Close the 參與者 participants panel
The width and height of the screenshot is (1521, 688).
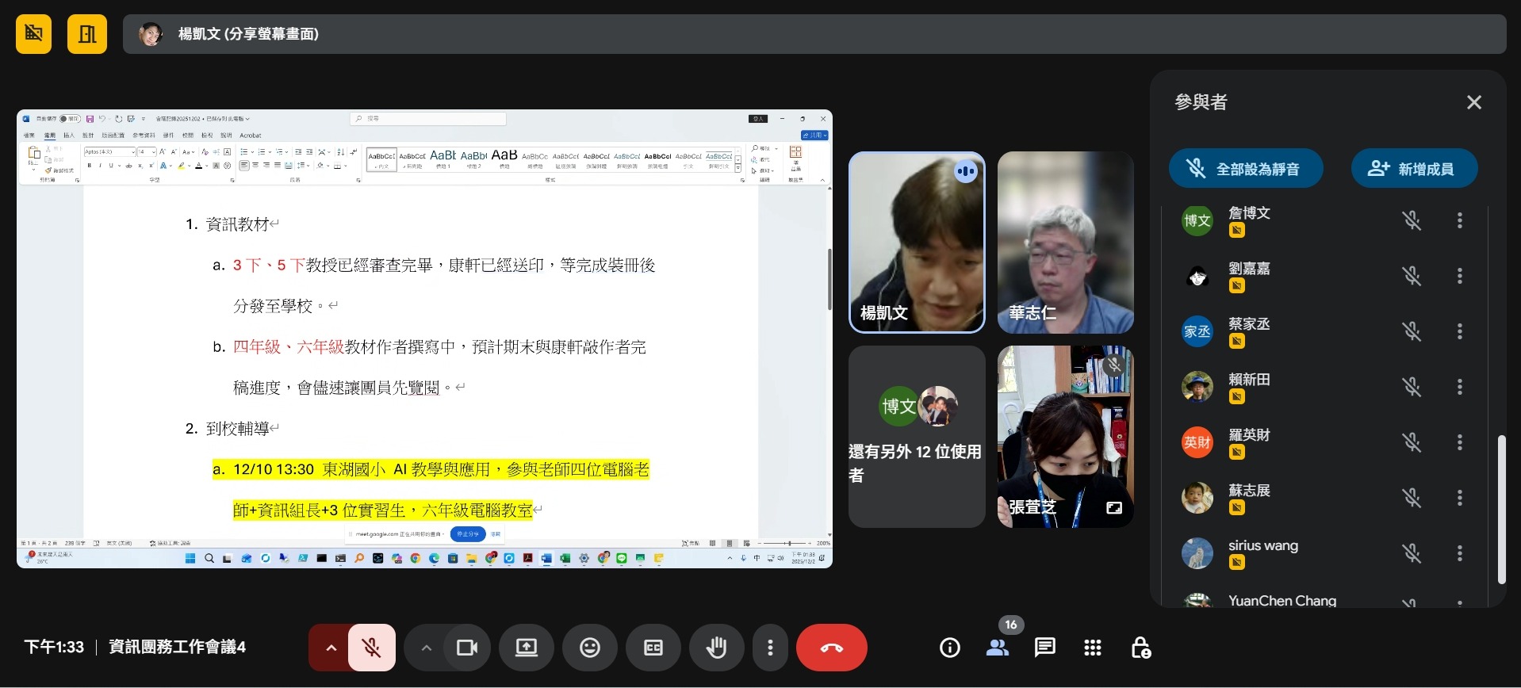(1473, 102)
